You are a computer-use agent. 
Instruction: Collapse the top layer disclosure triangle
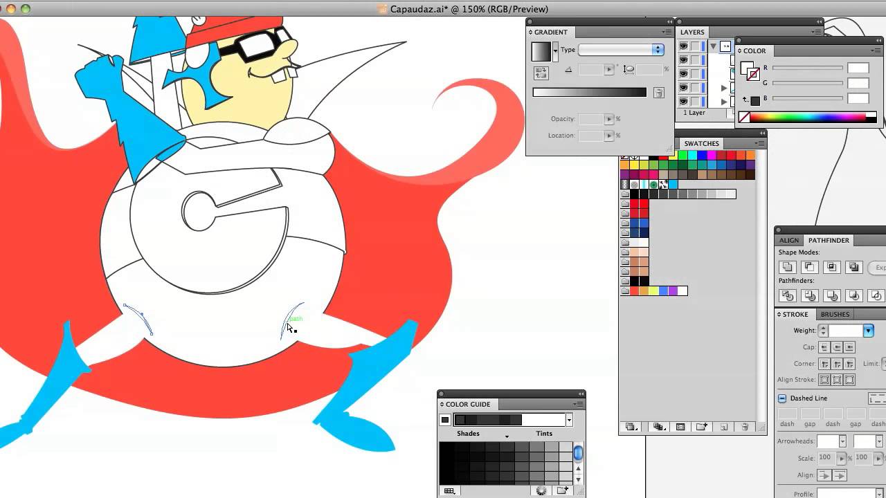[713, 46]
